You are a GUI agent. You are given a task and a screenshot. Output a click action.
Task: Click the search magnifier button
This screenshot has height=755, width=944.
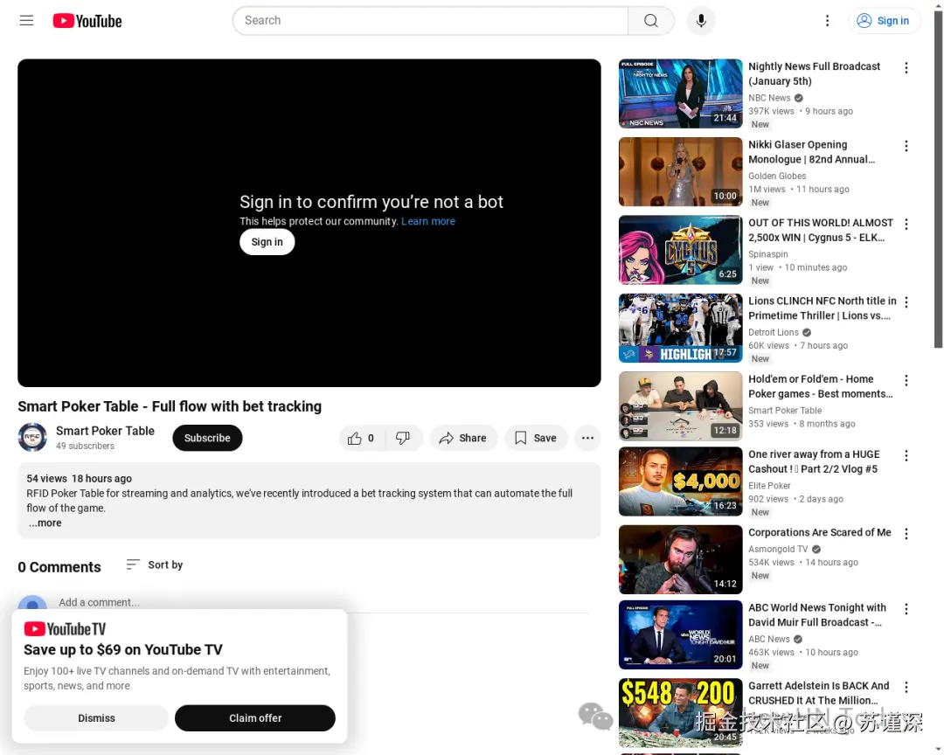pos(651,20)
